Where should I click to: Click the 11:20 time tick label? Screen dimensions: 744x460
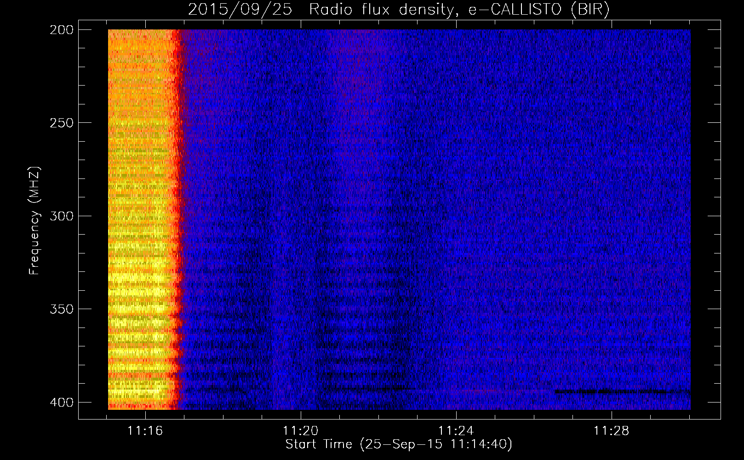pos(301,431)
